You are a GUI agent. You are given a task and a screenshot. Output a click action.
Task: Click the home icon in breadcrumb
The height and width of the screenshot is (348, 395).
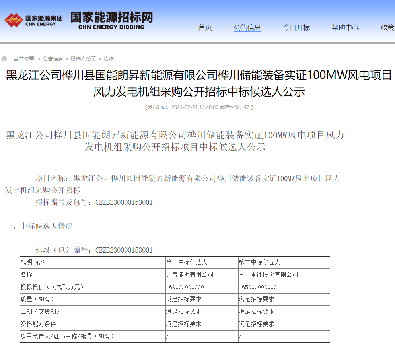[4, 59]
